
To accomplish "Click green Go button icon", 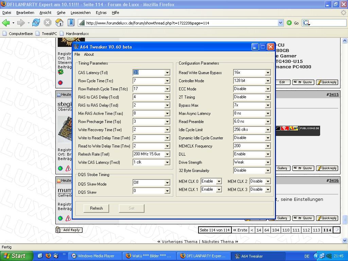I will pyautogui.click(x=289, y=23).
